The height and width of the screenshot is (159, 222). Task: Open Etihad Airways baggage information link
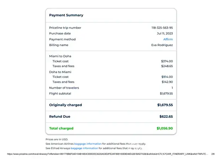(84, 148)
